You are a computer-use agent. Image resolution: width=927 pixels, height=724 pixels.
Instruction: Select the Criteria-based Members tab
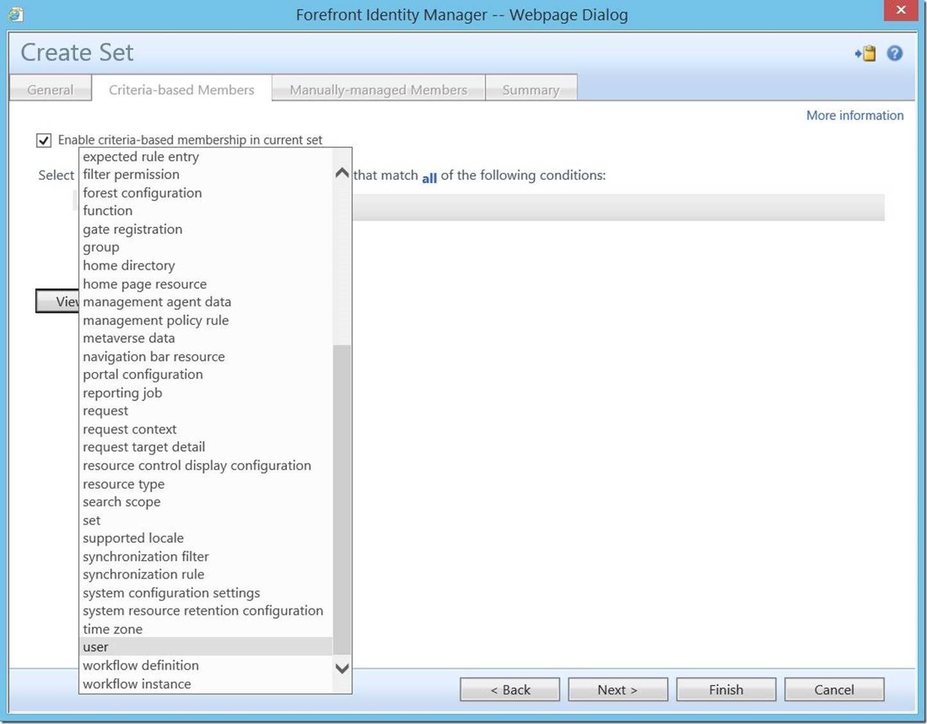tap(182, 90)
